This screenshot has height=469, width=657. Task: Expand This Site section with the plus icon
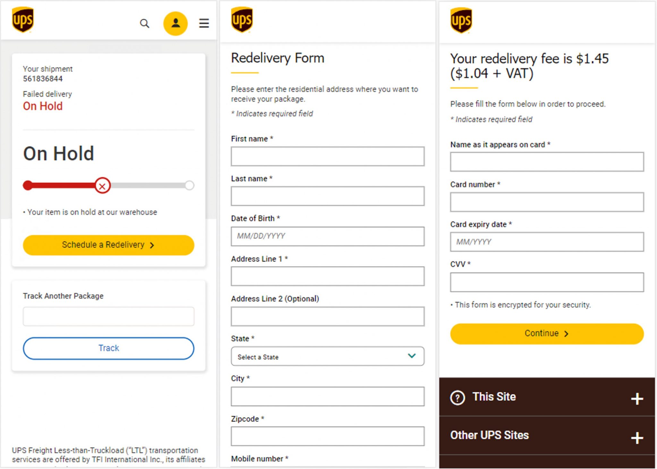[x=637, y=399]
